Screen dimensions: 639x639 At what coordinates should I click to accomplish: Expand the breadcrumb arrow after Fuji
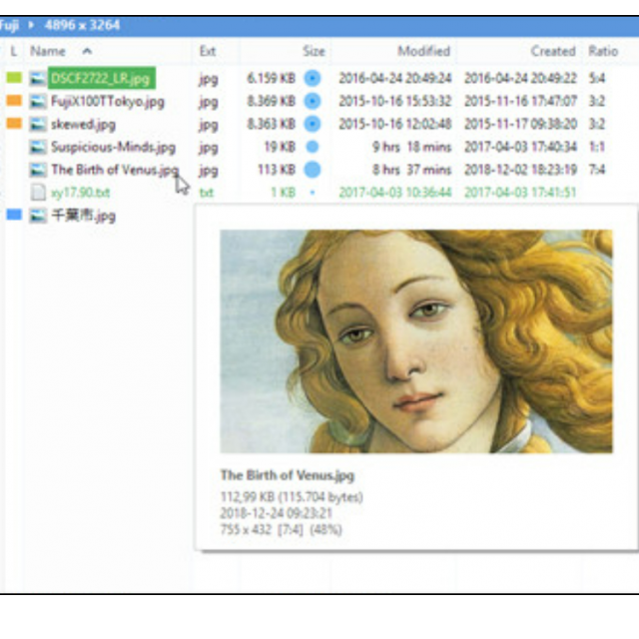[31, 25]
